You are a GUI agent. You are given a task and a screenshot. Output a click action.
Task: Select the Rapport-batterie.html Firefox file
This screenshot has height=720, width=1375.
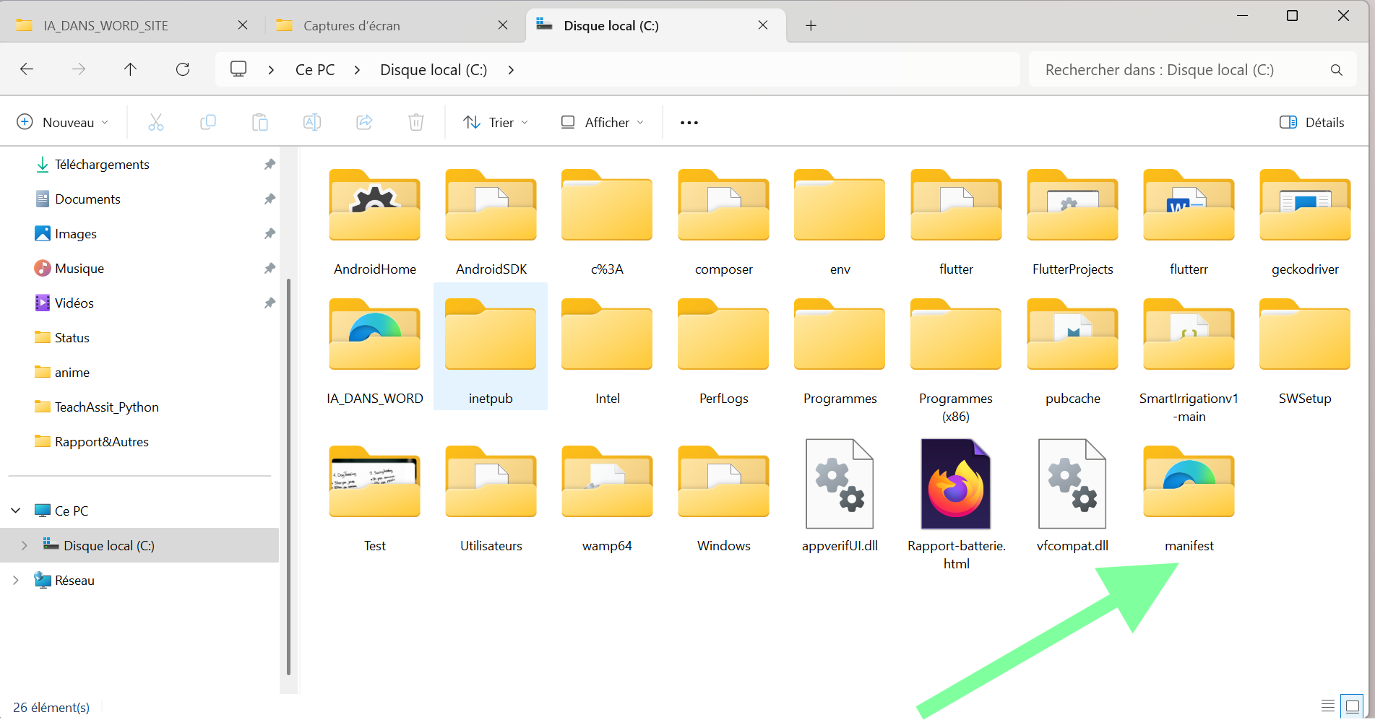pos(957,503)
